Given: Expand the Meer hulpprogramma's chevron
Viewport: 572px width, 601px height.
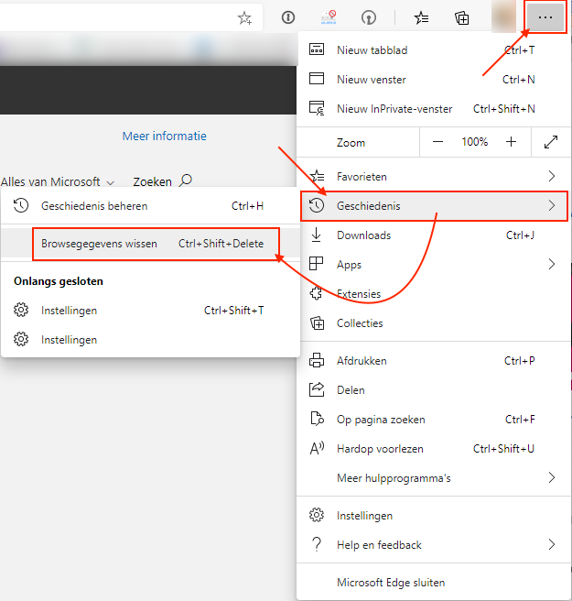Looking at the screenshot, I should (x=551, y=477).
